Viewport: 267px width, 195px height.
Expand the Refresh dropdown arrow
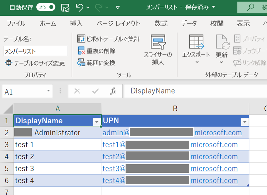[x=222, y=62]
